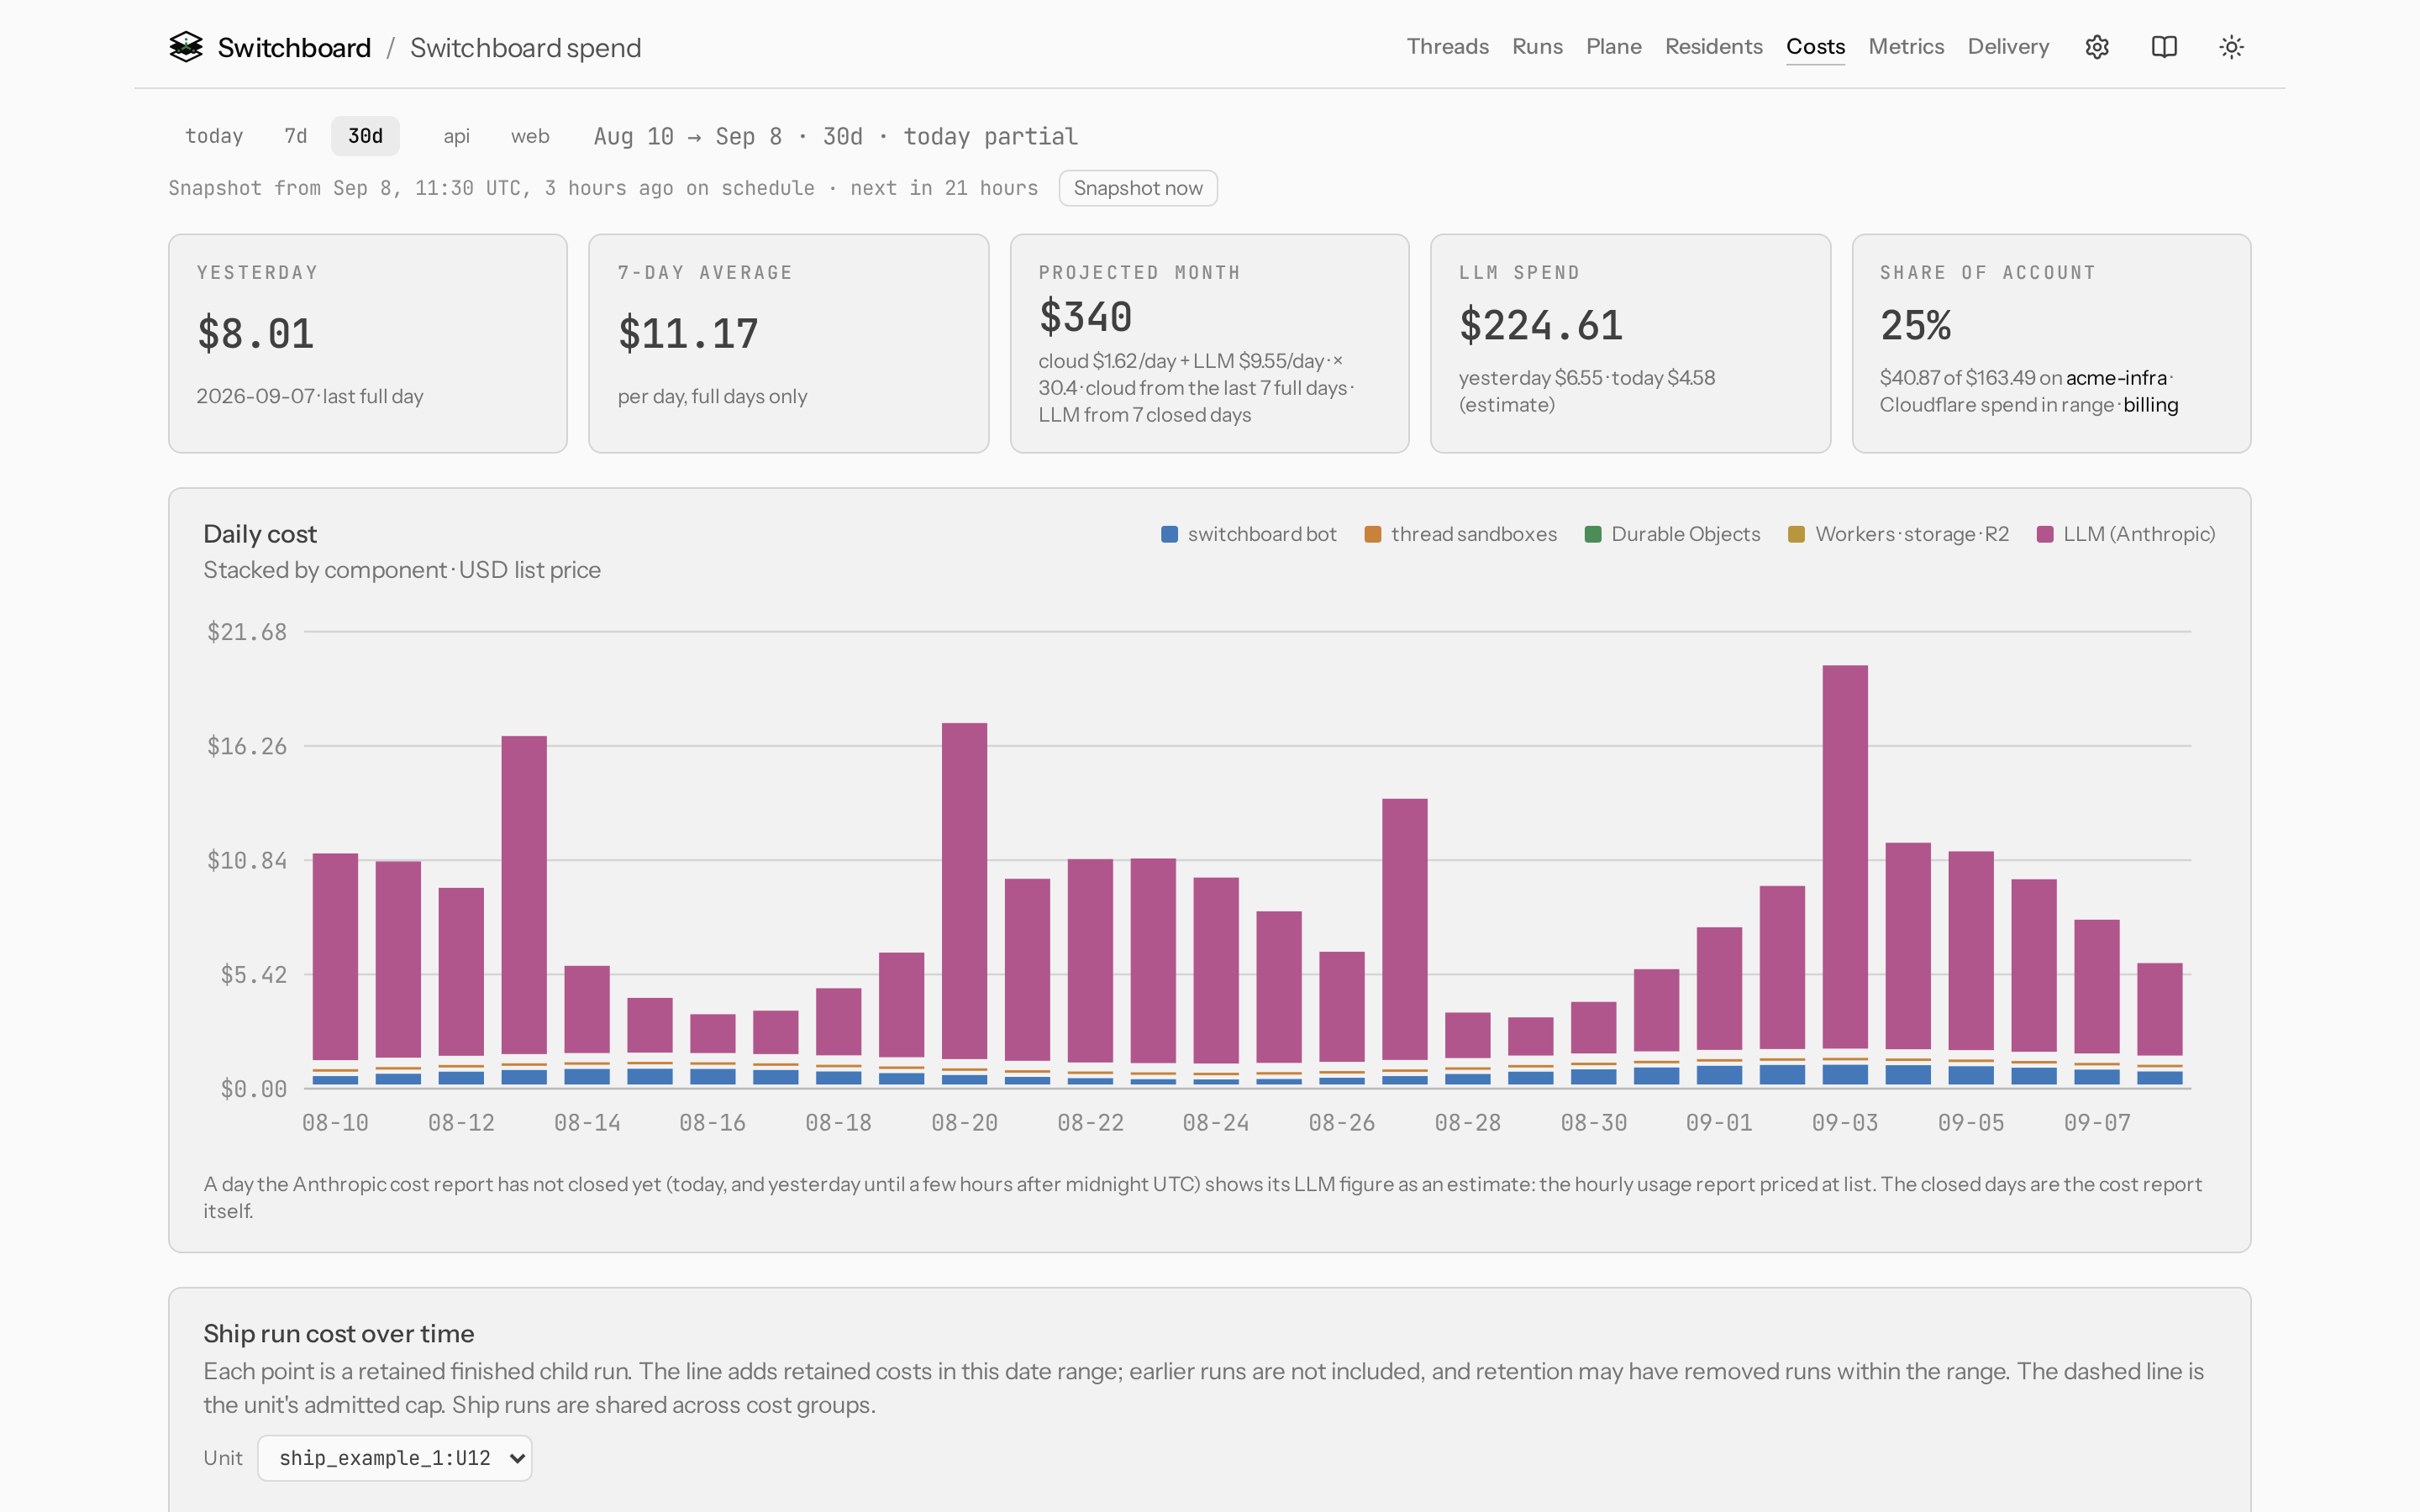
Task: Click the Snapshot now button
Action: tap(1138, 188)
